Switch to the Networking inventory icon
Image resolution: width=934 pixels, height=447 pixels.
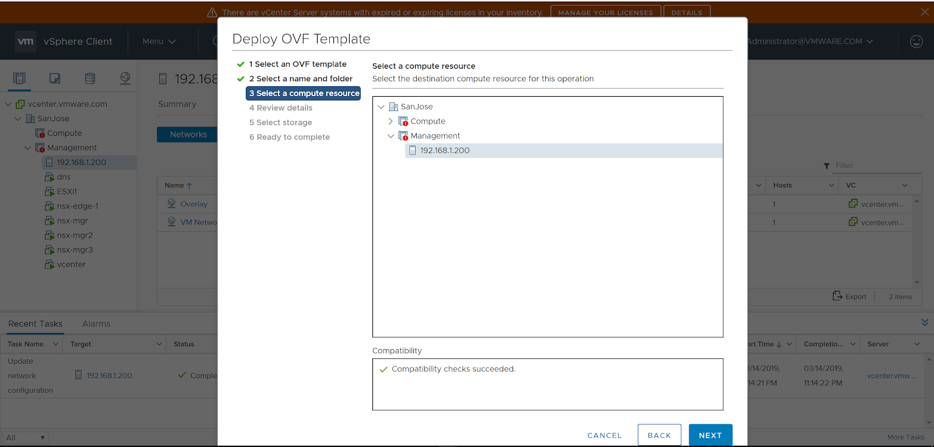125,78
